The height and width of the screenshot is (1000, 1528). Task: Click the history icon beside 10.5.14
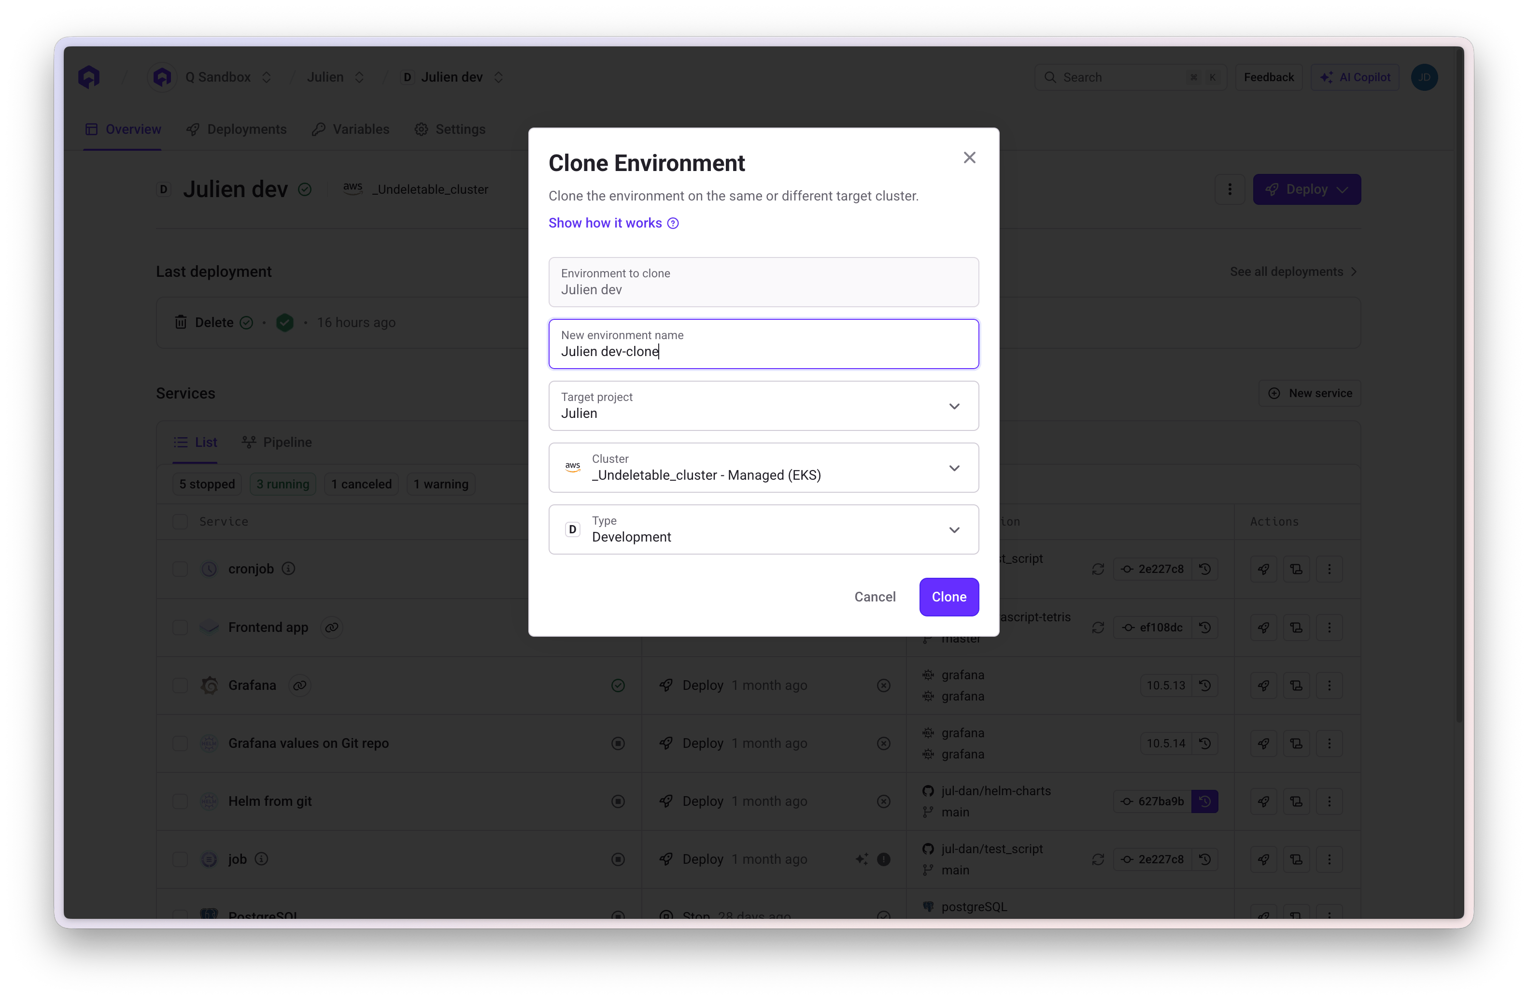(x=1205, y=743)
